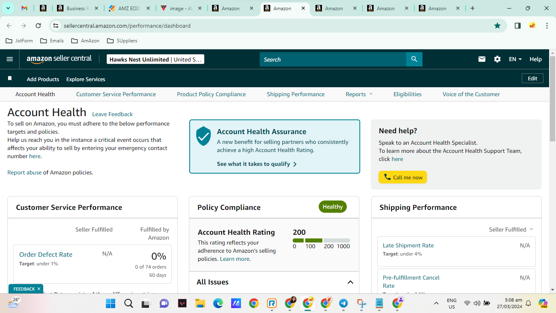Close the FEEDBACK widget with its X
This screenshot has height=313, width=556.
coord(39,289)
